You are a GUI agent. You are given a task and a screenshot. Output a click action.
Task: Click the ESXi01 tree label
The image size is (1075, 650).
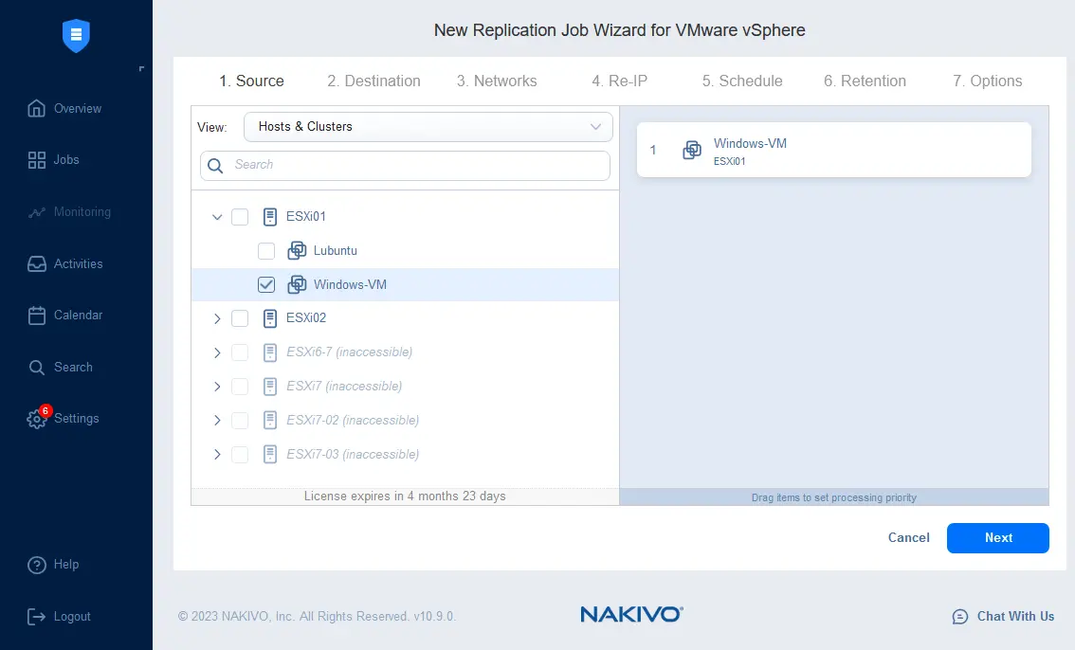coord(306,216)
